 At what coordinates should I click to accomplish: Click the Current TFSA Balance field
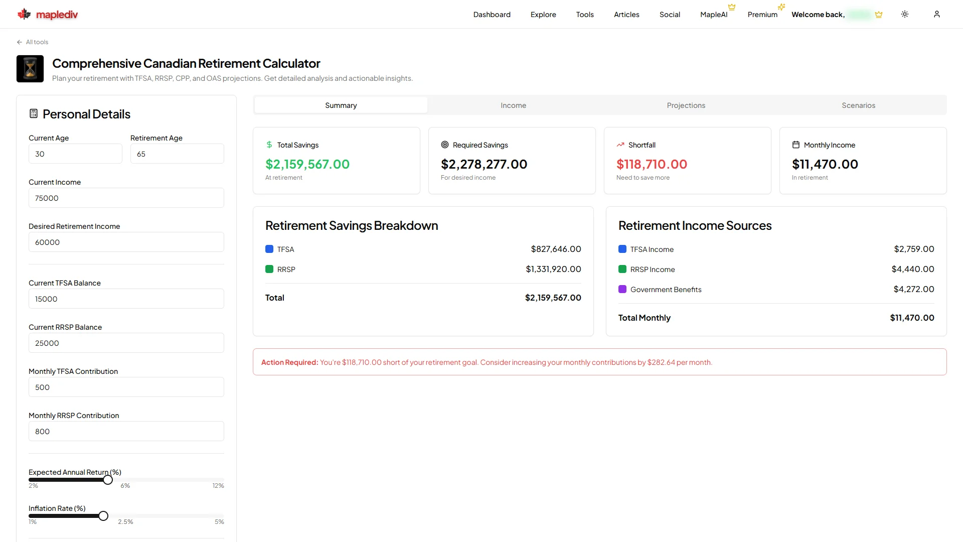pyautogui.click(x=126, y=299)
